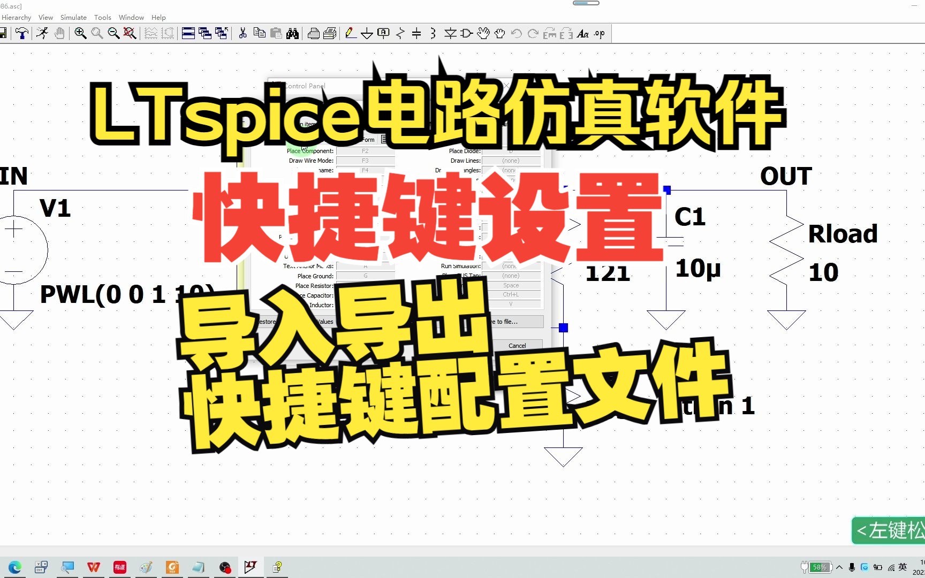Select the Place Ground tool
The width and height of the screenshot is (925, 578).
pyautogui.click(x=367, y=34)
